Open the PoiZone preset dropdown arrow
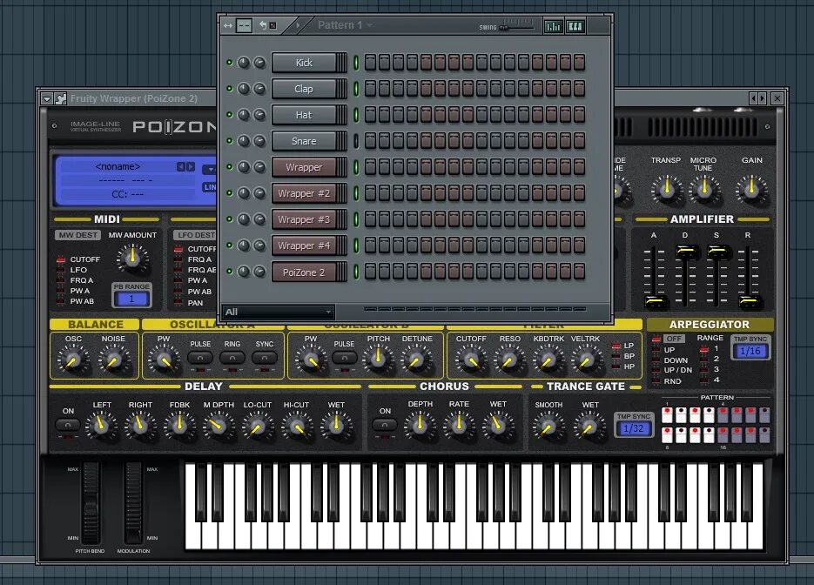The height and width of the screenshot is (585, 814). click(210, 169)
